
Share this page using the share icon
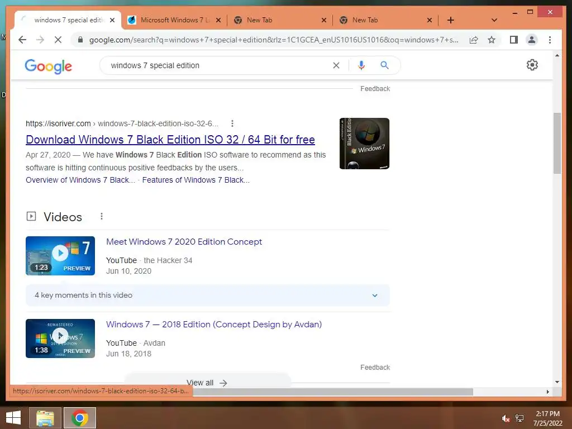click(474, 40)
